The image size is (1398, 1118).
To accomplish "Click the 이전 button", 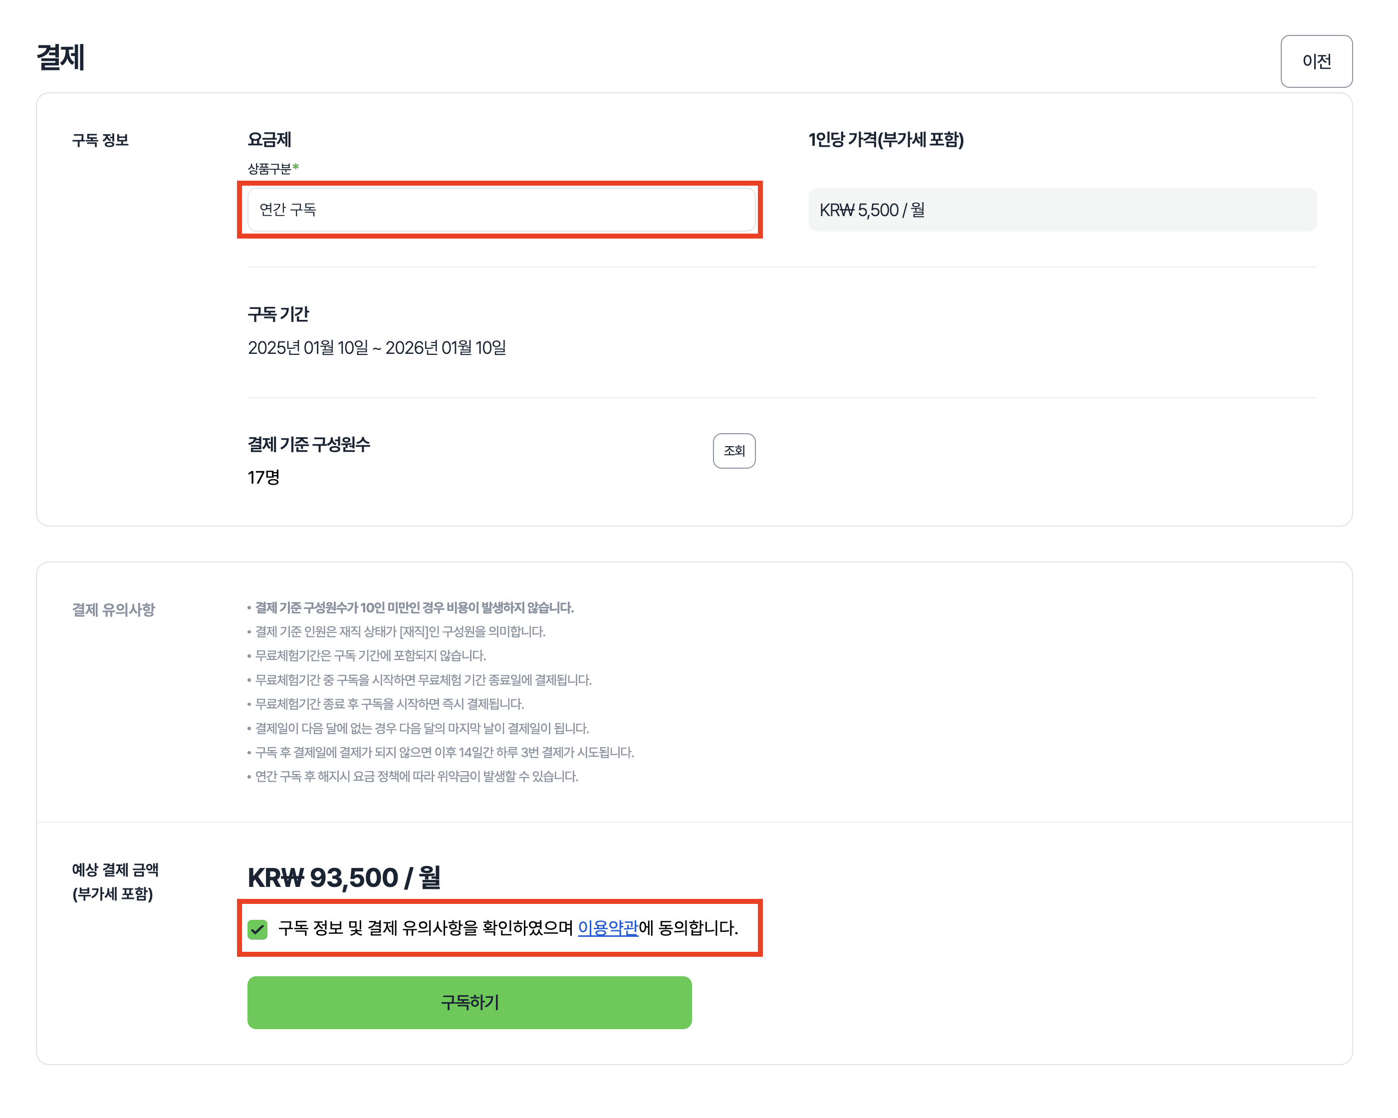I will pos(1316,61).
